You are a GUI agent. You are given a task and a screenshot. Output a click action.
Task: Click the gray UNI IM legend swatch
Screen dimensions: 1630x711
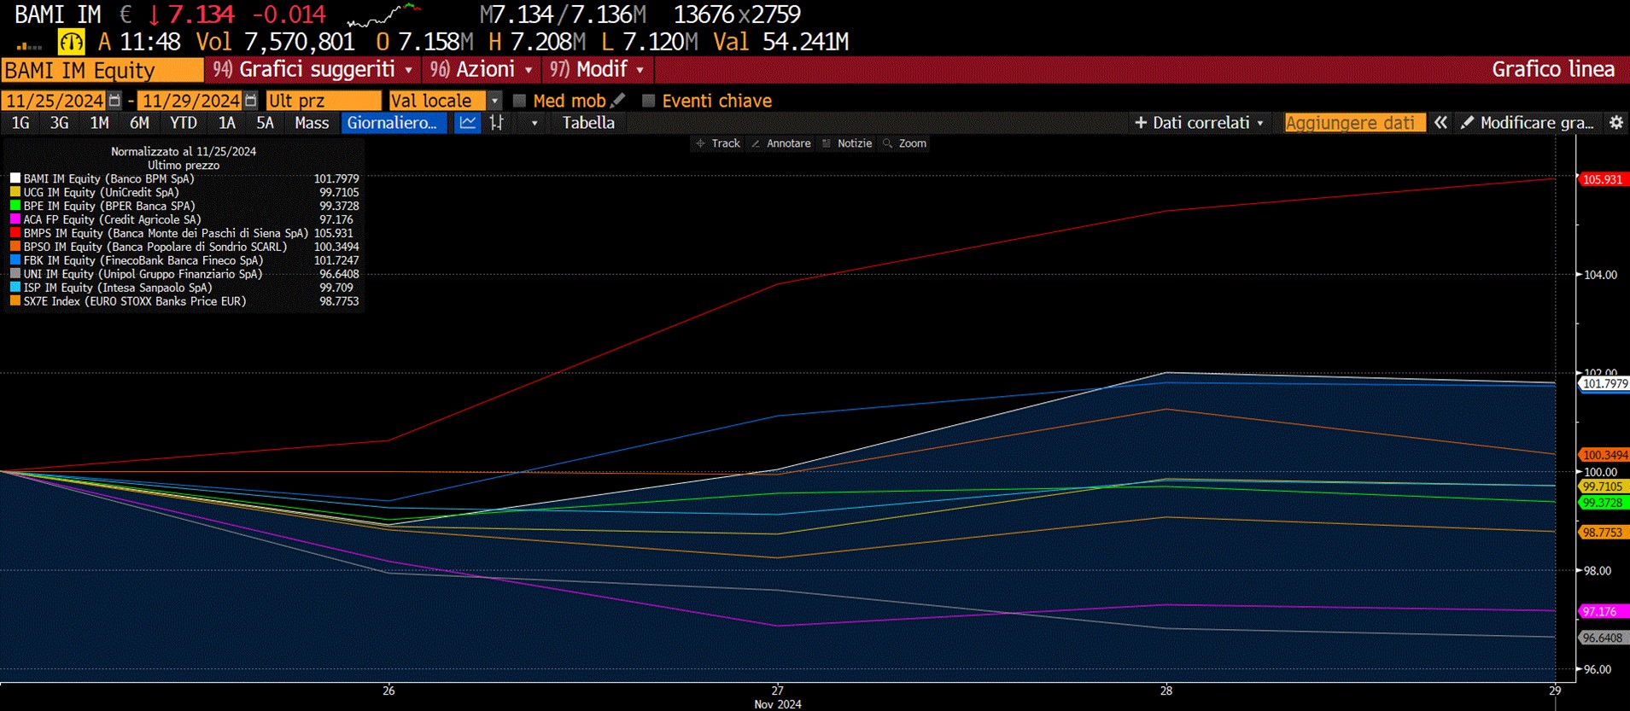coord(15,274)
